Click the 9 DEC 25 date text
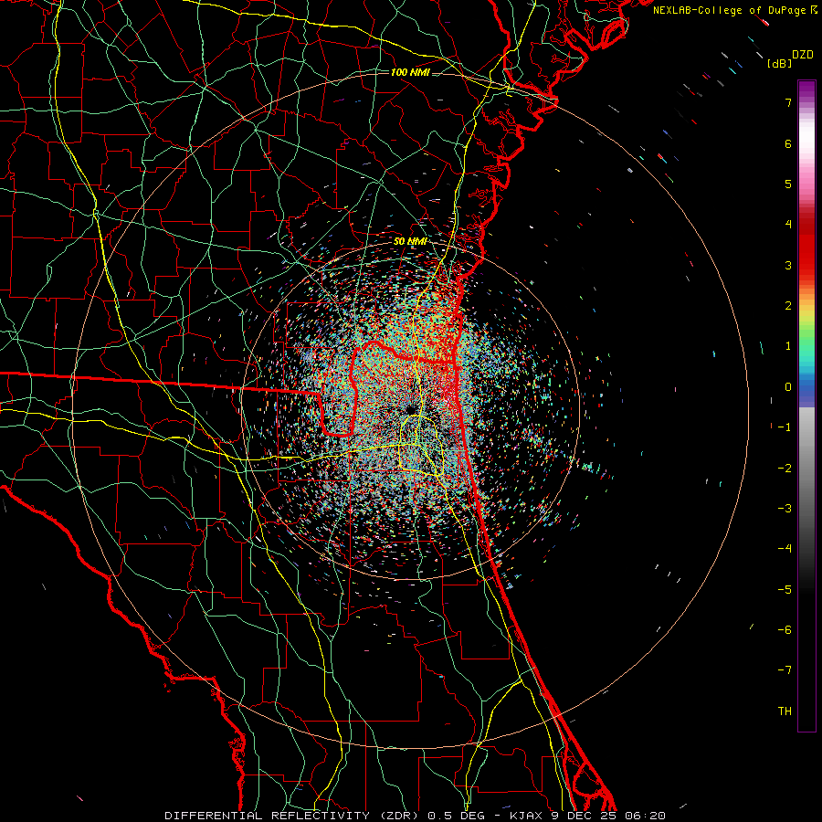The image size is (822, 822). point(585,816)
